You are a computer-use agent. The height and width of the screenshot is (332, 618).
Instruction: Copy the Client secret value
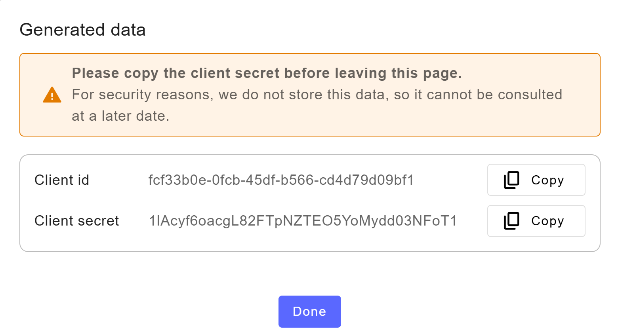coord(536,221)
